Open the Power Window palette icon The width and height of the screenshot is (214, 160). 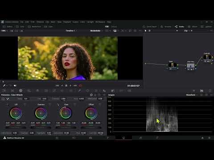tap(88, 91)
